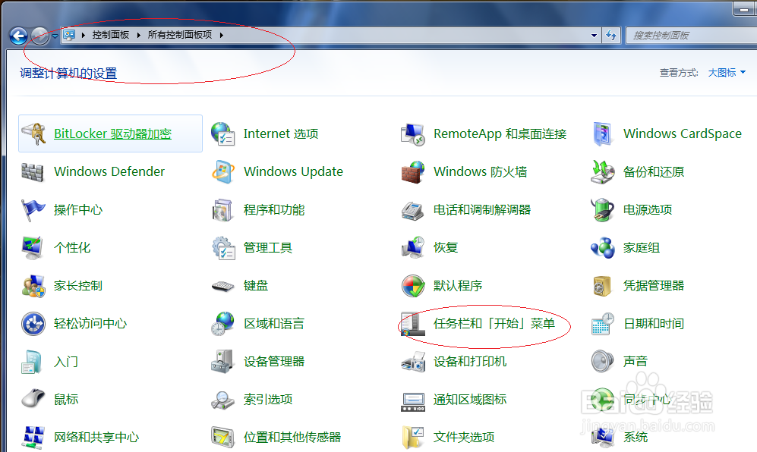Click the 电源选项 label
This screenshot has height=452, width=757.
648,210
